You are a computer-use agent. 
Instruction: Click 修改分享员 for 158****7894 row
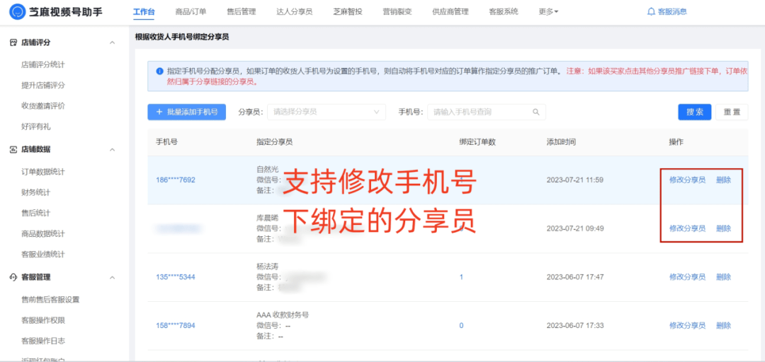tap(687, 325)
